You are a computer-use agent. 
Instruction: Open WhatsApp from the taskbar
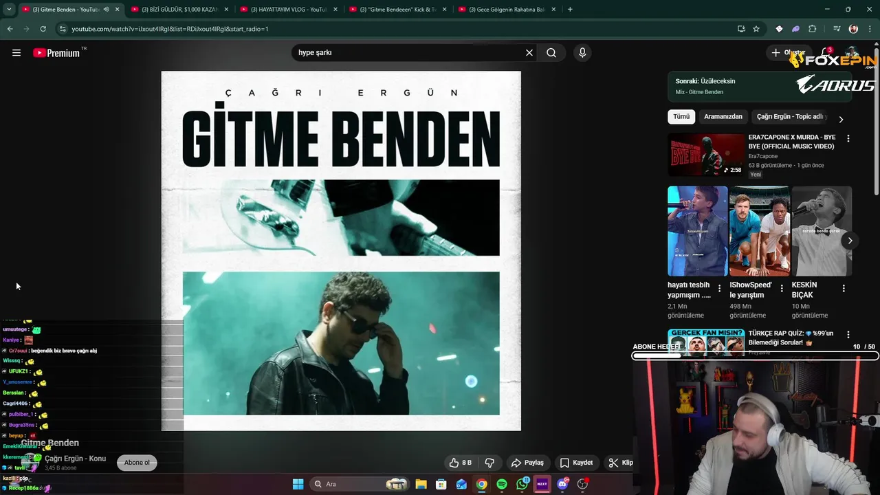[522, 484]
